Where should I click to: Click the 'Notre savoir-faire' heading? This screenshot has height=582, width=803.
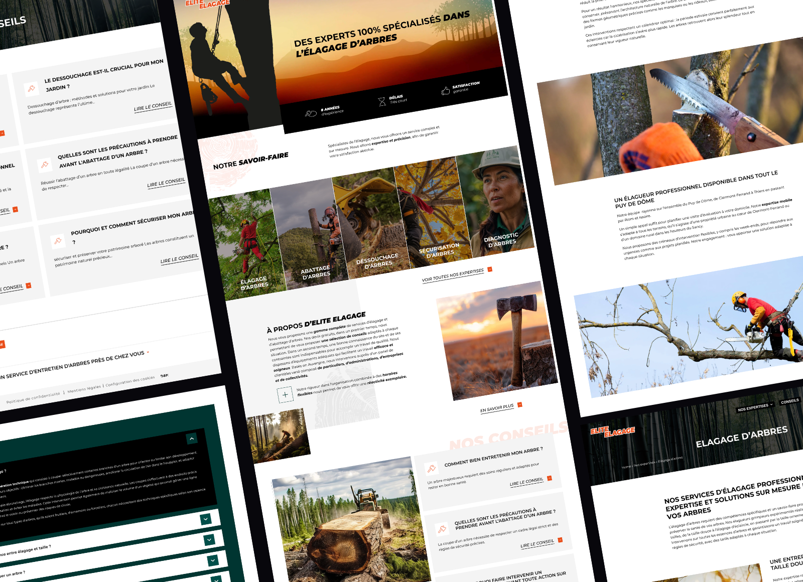point(251,161)
